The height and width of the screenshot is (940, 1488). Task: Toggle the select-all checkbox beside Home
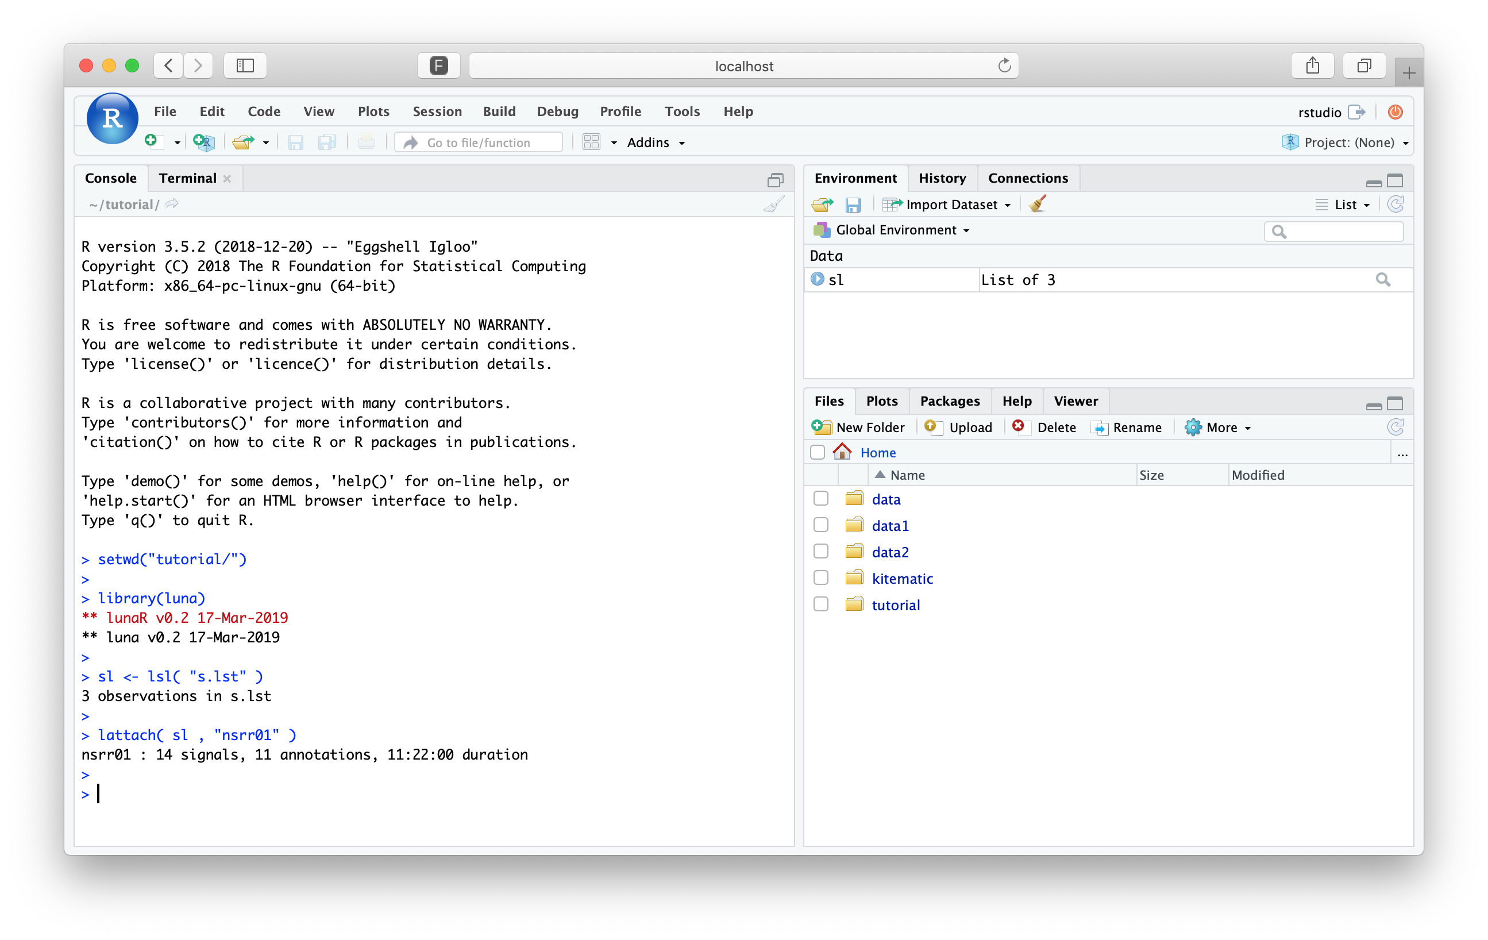point(817,452)
